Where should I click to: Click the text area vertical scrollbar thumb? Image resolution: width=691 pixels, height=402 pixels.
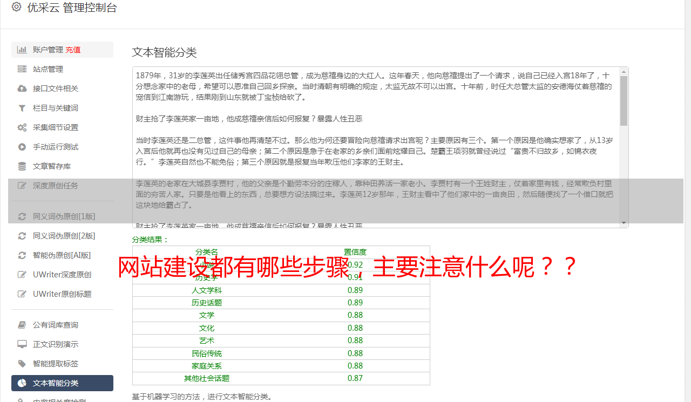624,101
